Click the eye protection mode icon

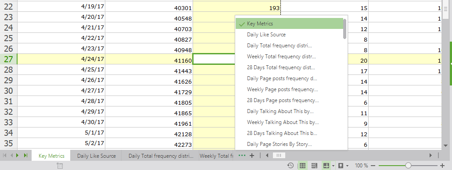point(341,165)
